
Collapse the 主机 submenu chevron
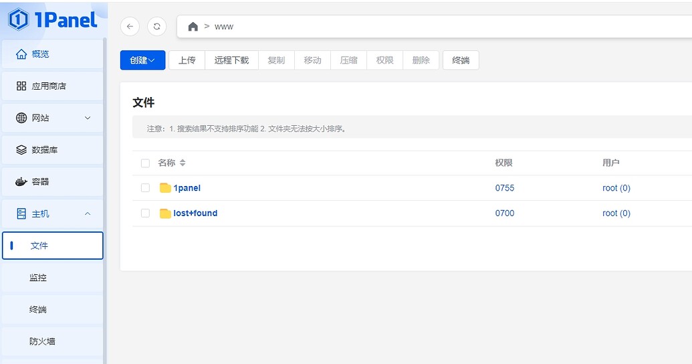[88, 214]
